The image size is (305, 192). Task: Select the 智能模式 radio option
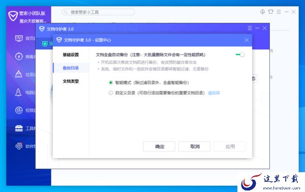coord(111,83)
